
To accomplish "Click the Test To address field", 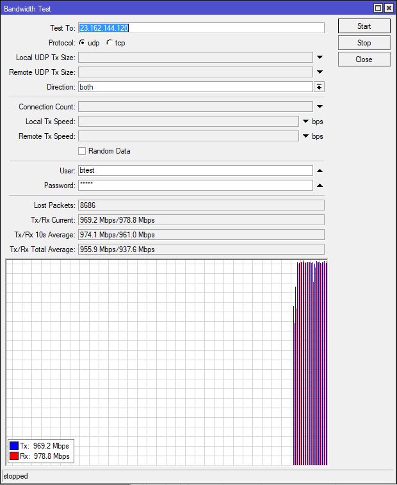I will click(201, 28).
